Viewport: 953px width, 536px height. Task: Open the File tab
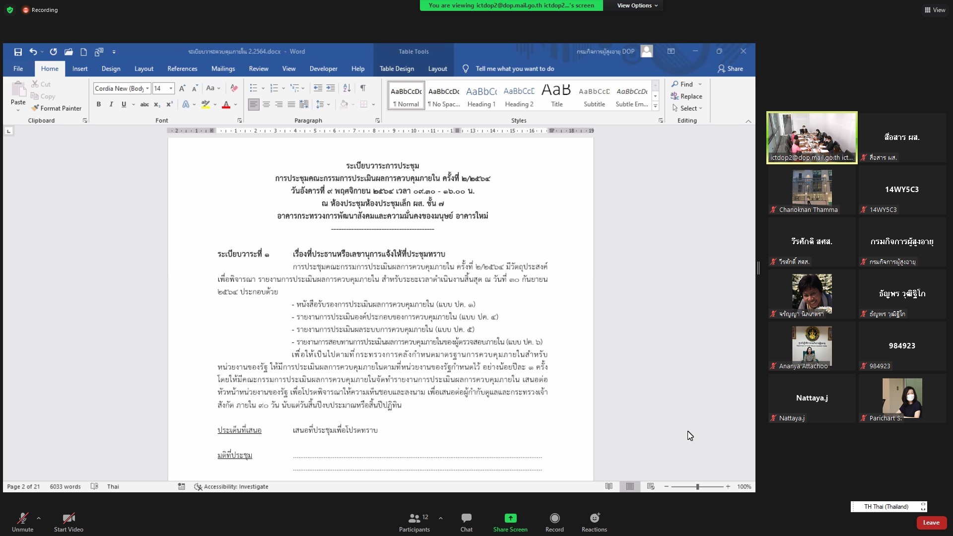click(18, 69)
